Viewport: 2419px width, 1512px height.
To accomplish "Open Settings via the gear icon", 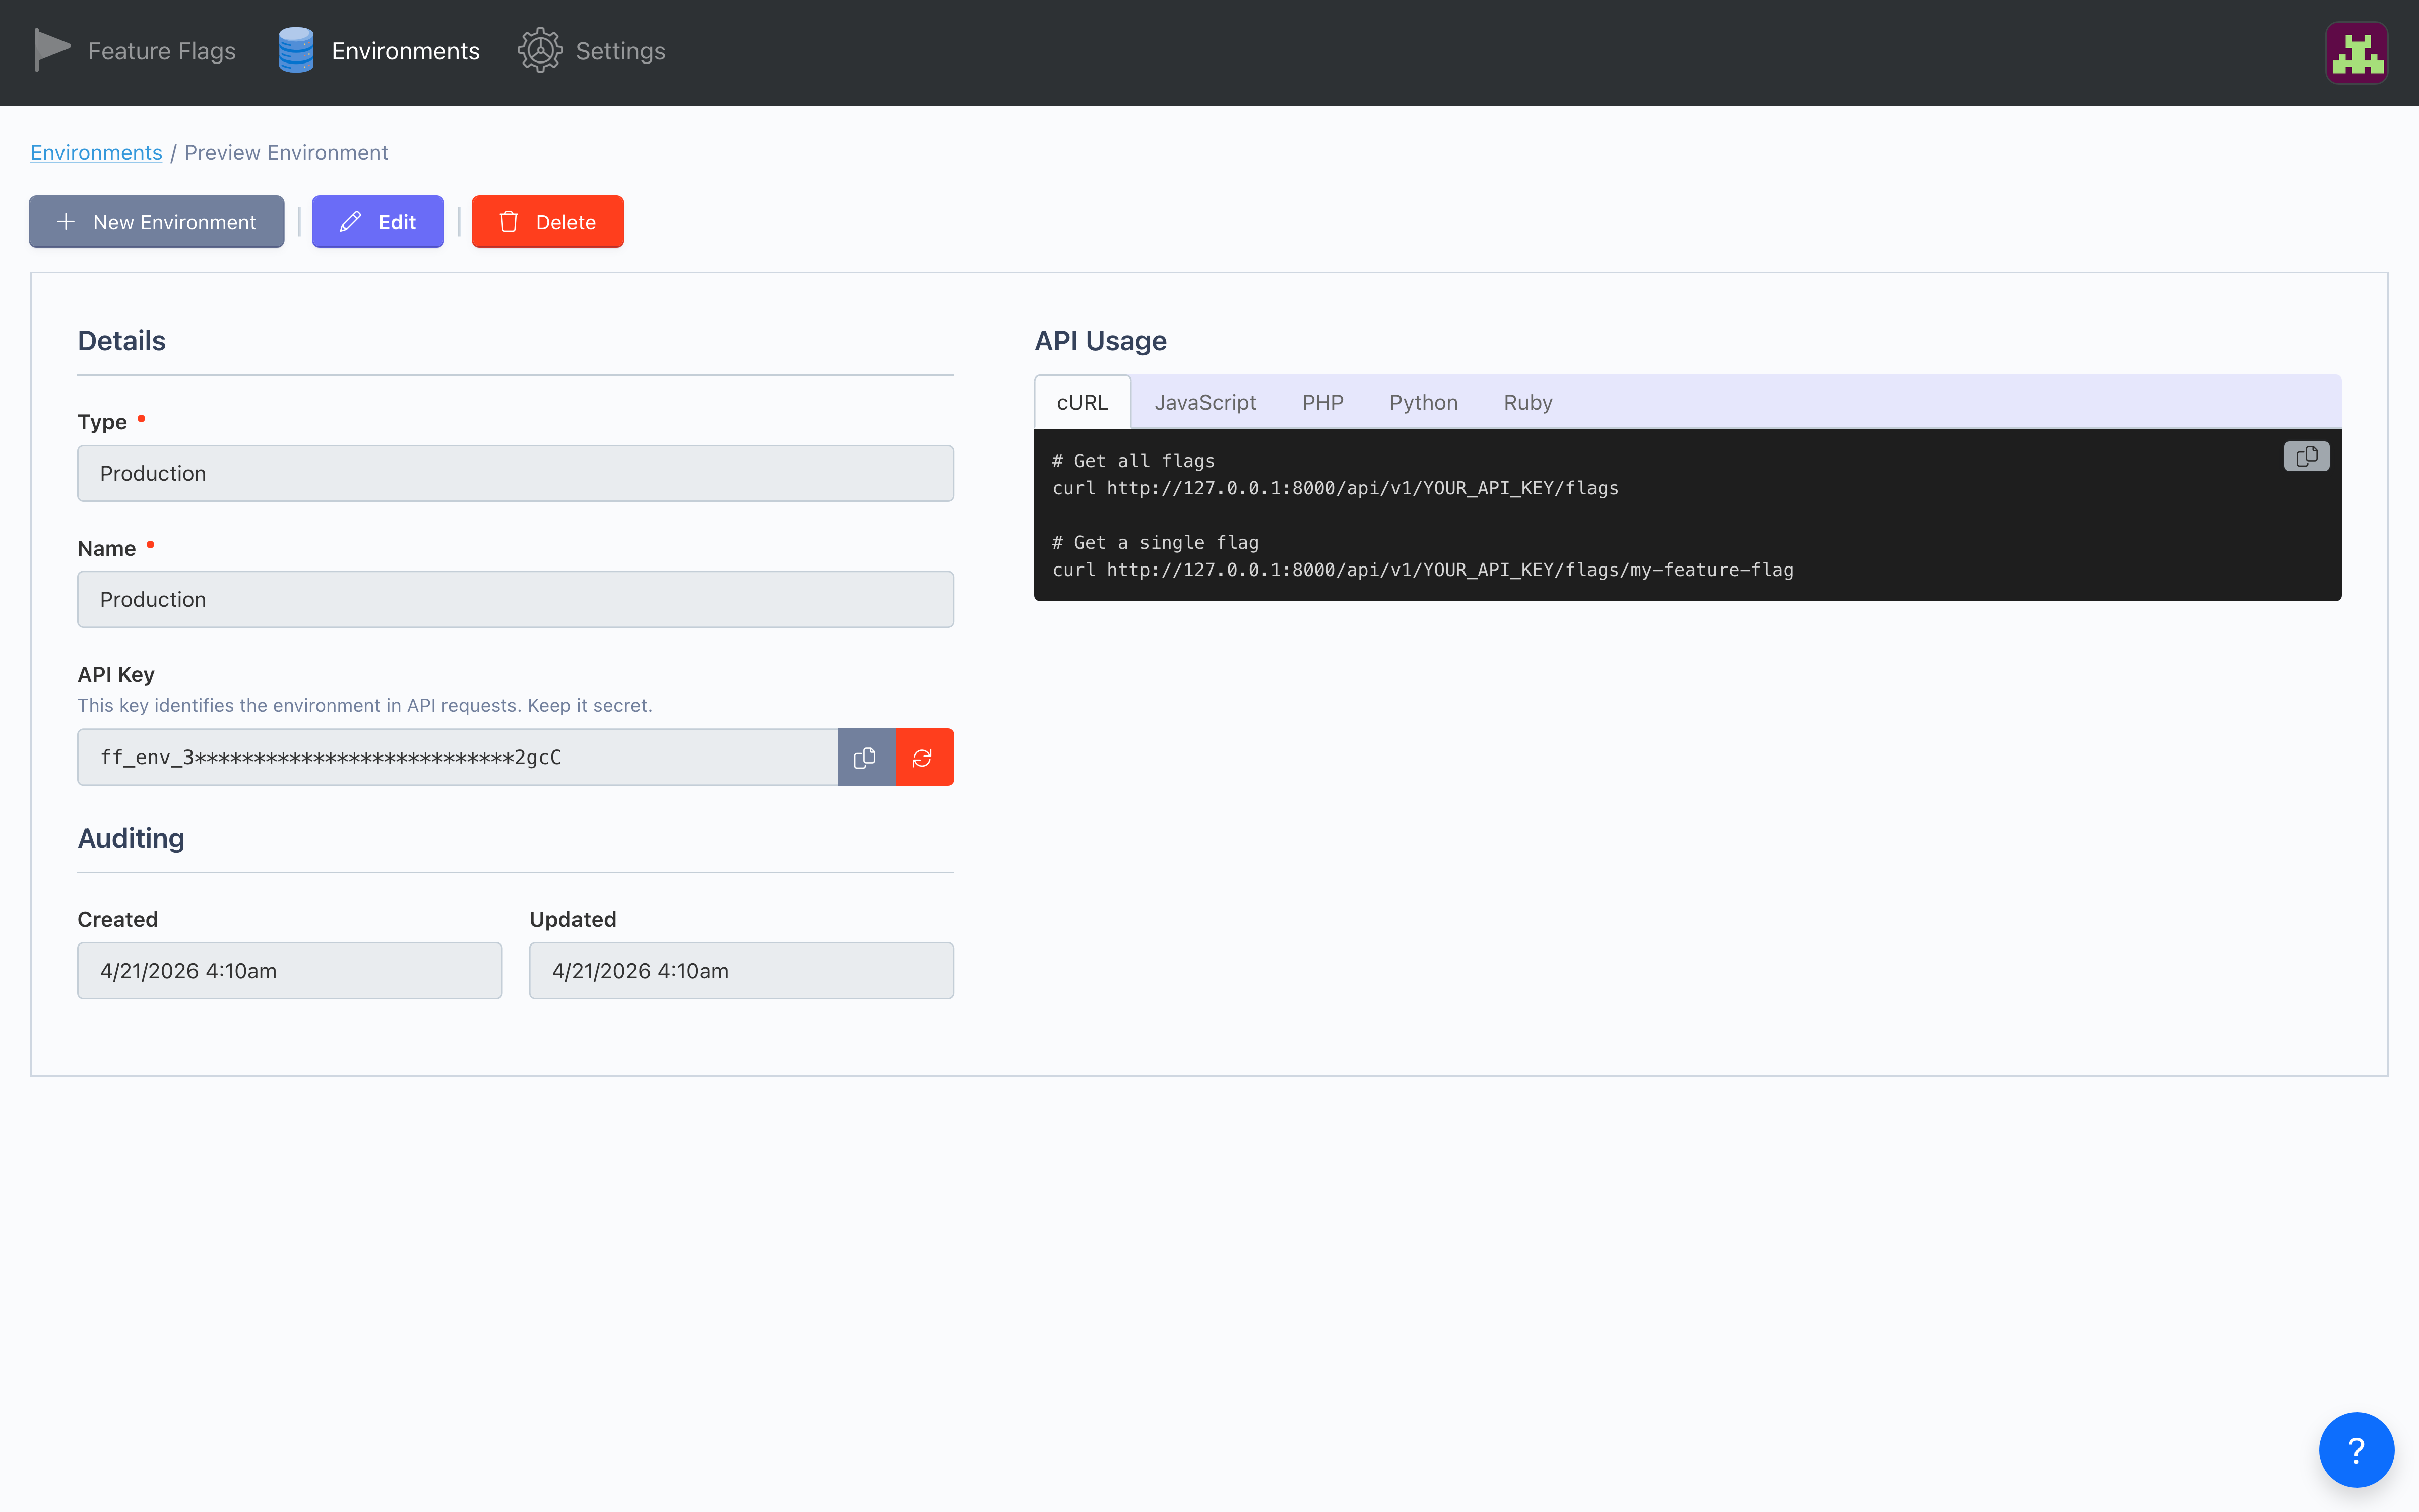I will (x=540, y=50).
